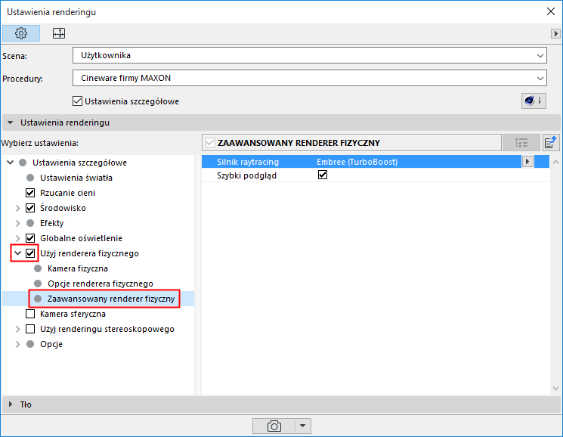Select the Silnik raytracing row
The height and width of the screenshot is (437, 563).
point(376,162)
